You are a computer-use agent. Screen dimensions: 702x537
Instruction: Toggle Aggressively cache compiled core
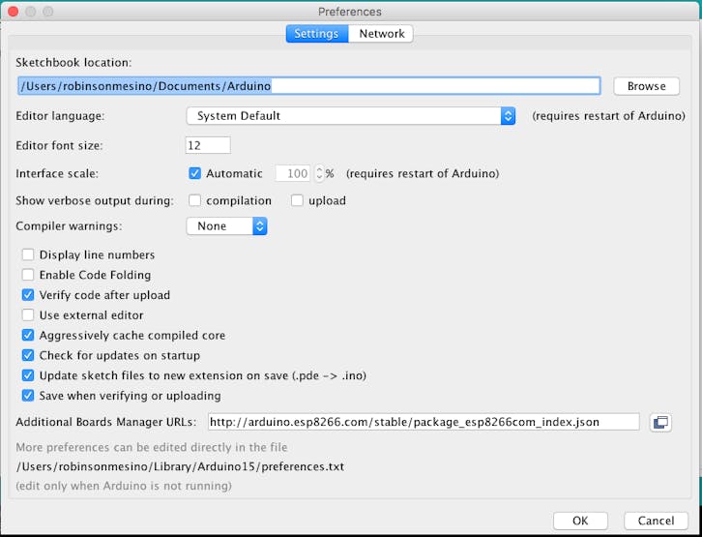(28, 336)
